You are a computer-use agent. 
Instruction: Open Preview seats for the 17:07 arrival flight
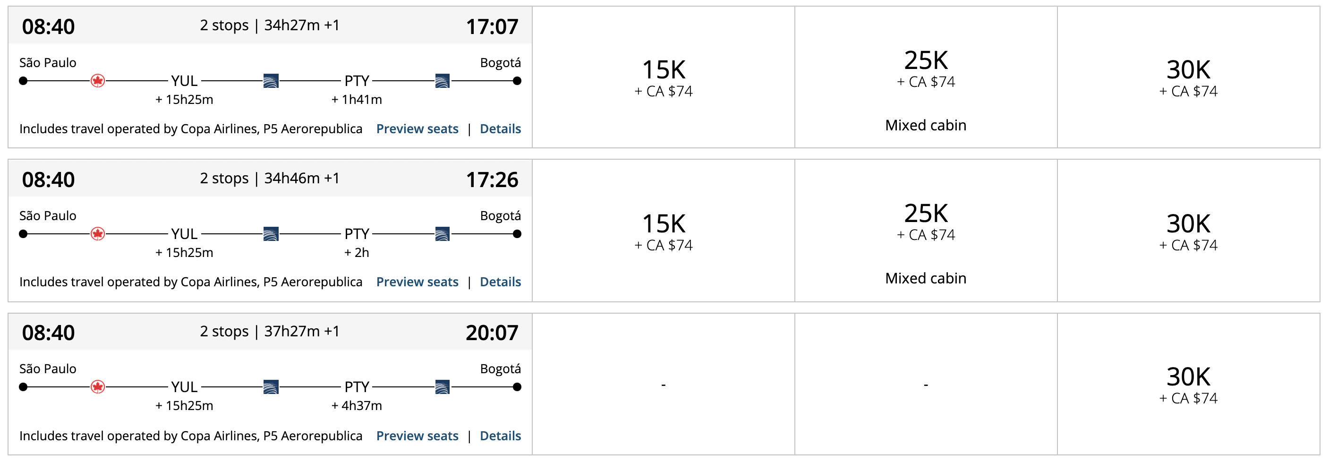pyautogui.click(x=417, y=128)
